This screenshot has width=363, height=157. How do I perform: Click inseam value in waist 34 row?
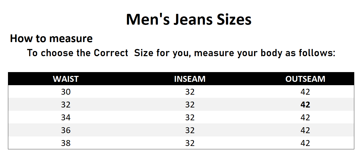click(190, 117)
